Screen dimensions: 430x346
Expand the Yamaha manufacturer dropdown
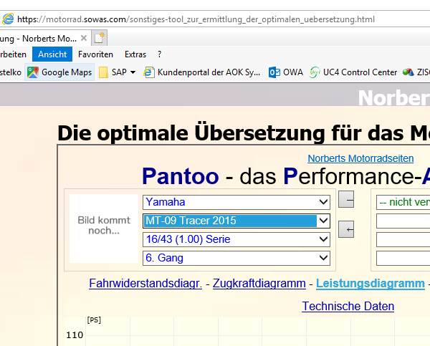coord(236,202)
